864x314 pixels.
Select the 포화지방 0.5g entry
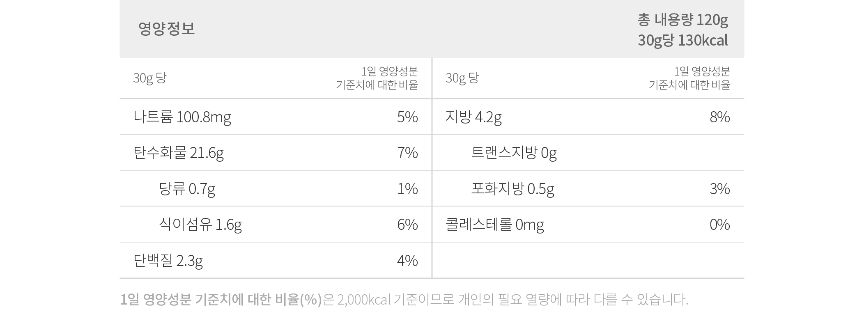click(512, 189)
